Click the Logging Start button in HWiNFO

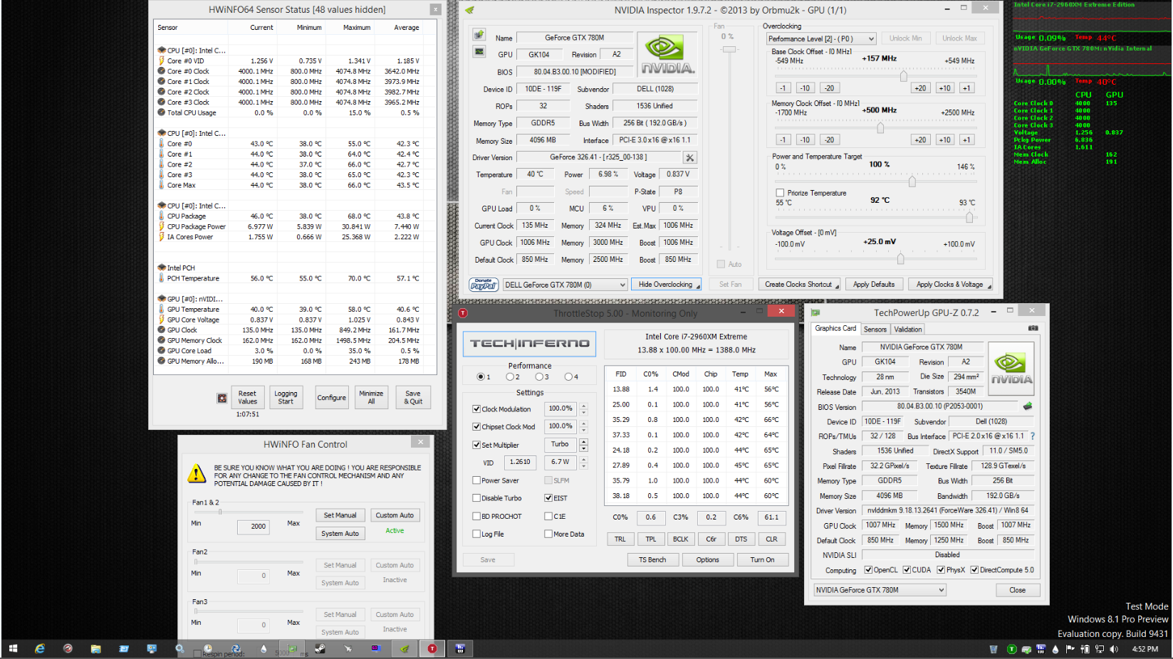click(286, 397)
